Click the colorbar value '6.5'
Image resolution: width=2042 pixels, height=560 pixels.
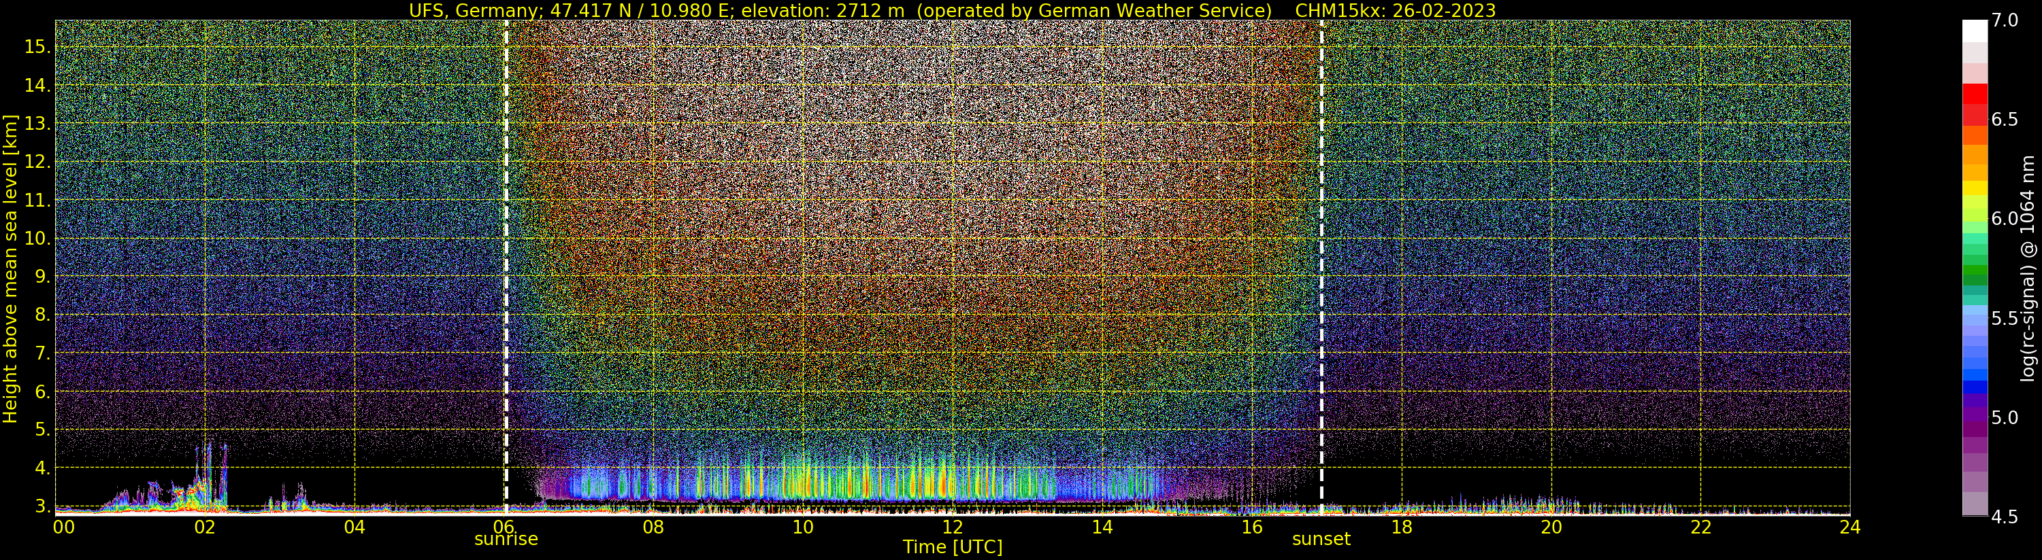coord(2005,120)
